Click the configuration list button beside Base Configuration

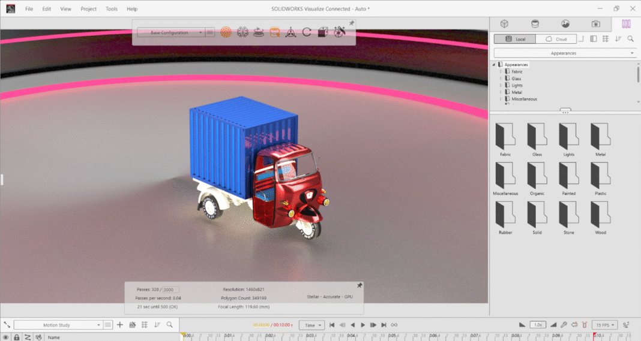[209, 32]
